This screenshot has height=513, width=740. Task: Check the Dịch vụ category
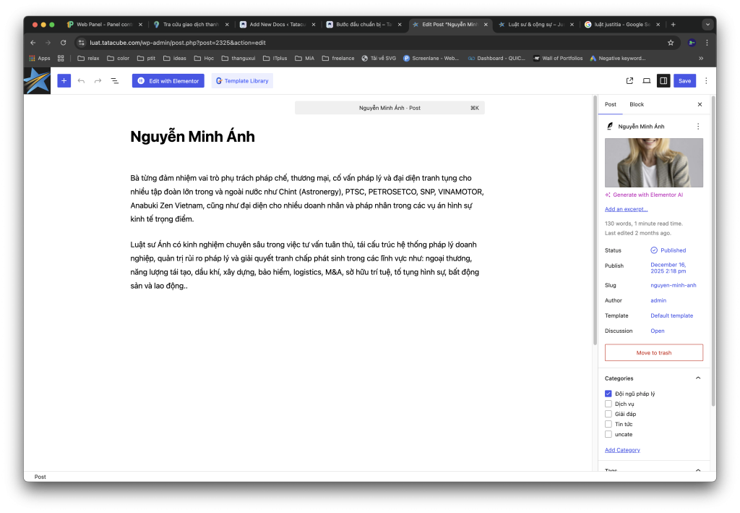pos(608,404)
